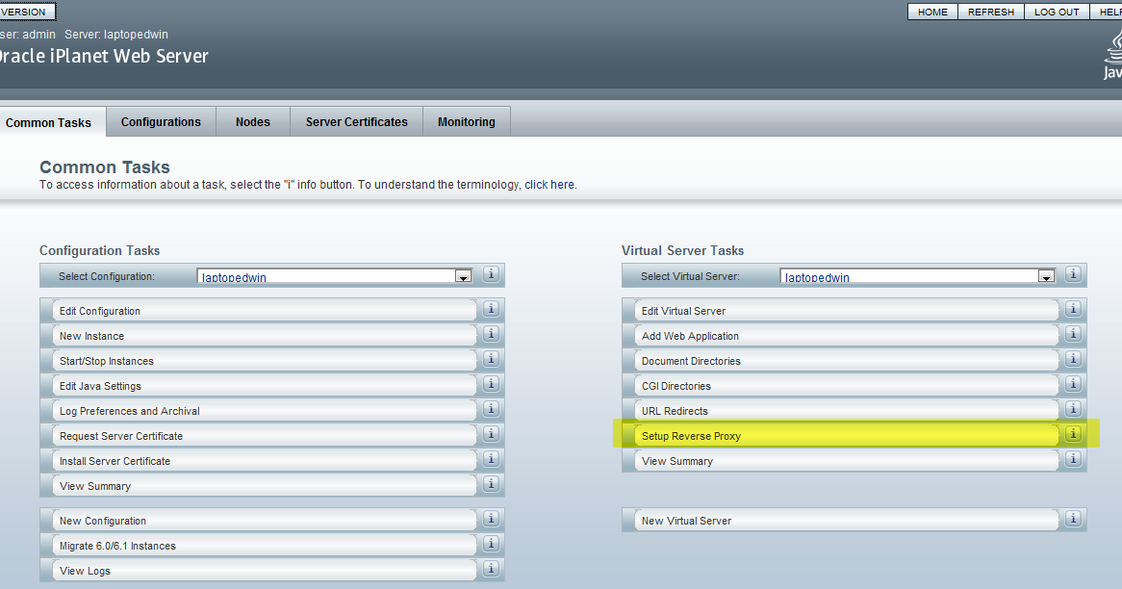The width and height of the screenshot is (1122, 589).
Task: Click the HELP button
Action: click(1107, 12)
